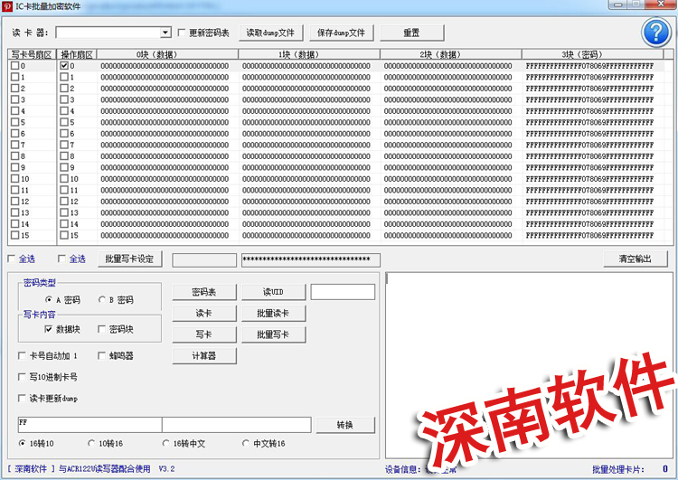
Task: Enable 读卡更新dump checkbox
Action: tap(22, 399)
